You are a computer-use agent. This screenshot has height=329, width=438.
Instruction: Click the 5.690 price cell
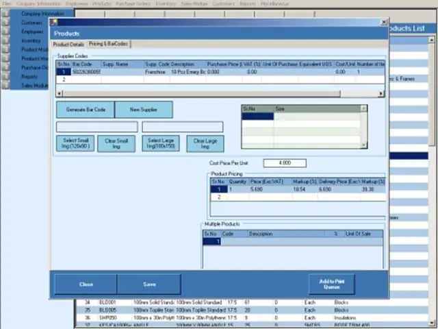[270, 189]
